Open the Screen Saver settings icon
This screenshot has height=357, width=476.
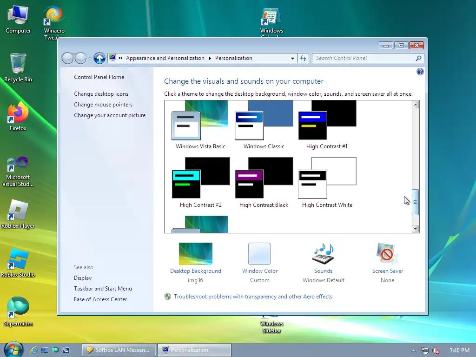[387, 253]
